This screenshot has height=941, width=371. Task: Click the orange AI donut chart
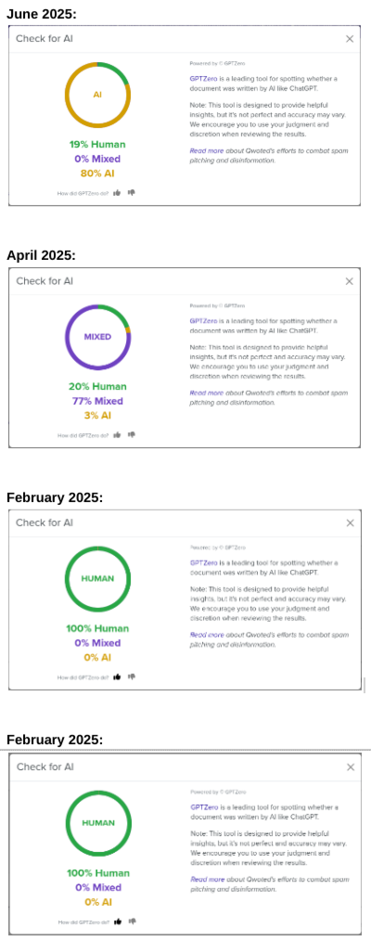coord(97,95)
